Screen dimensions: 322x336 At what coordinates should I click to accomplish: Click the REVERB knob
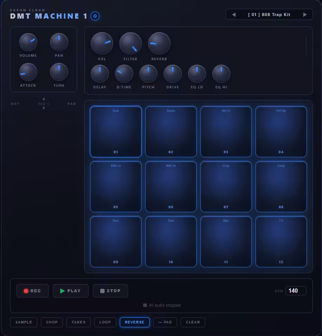click(159, 43)
